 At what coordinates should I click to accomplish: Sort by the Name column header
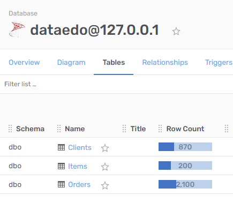coord(75,129)
